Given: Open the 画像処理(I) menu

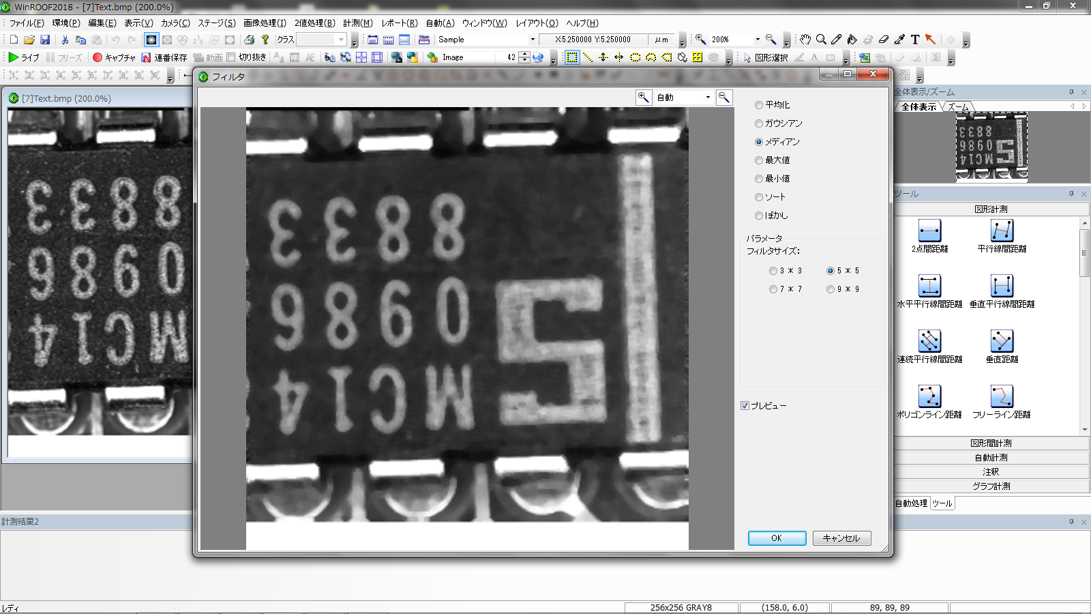Looking at the screenshot, I should click(265, 23).
